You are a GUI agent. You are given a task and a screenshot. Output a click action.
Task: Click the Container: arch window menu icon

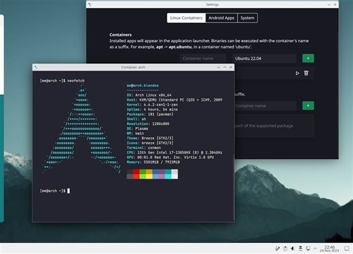click(x=36, y=67)
